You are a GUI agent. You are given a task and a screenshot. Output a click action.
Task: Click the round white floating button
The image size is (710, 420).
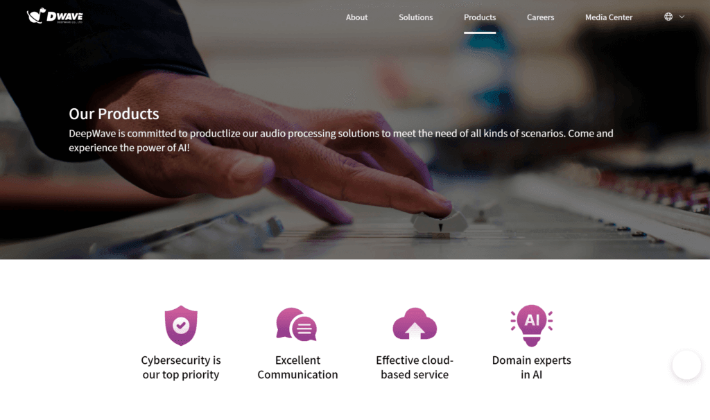click(x=686, y=365)
